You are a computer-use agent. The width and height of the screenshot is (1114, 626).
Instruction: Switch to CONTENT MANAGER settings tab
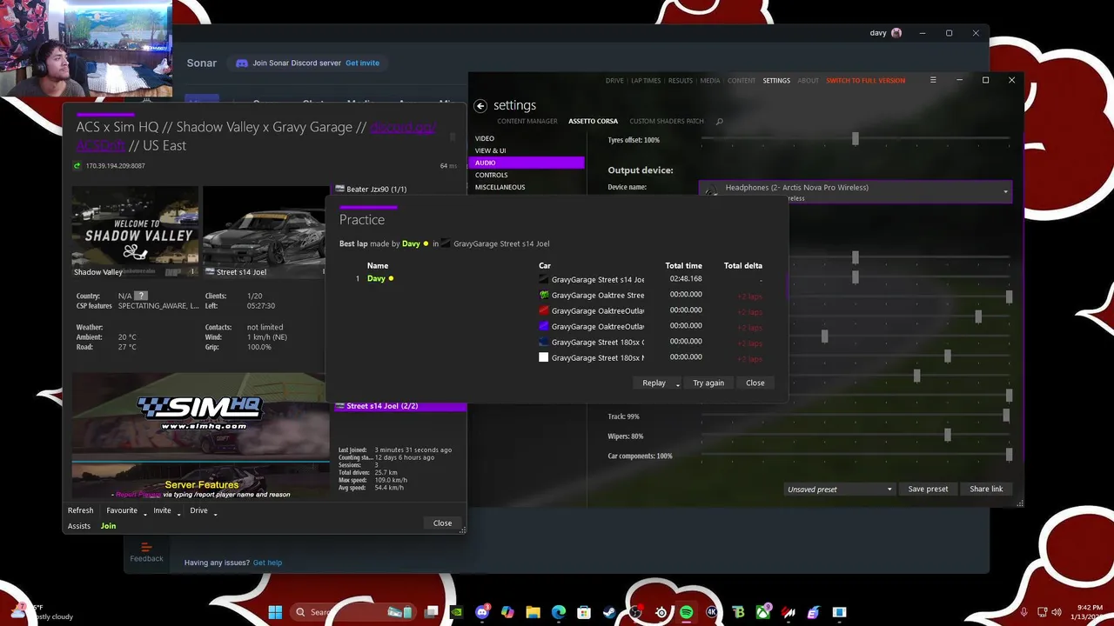(527, 121)
